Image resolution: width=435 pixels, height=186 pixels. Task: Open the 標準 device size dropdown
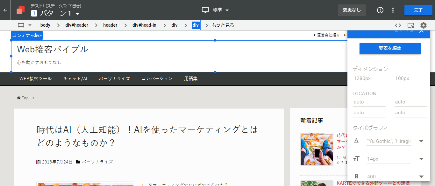click(227, 10)
